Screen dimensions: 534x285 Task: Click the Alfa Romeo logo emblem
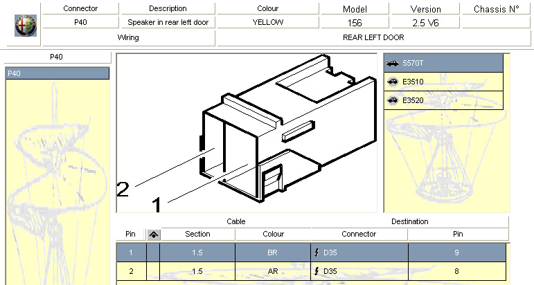[x=26, y=26]
